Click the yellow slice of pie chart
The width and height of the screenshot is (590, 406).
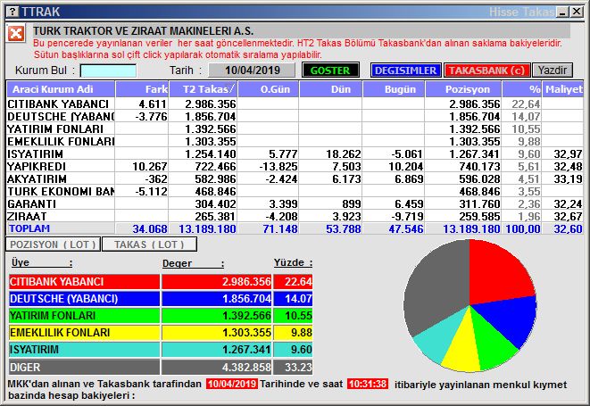(463, 346)
